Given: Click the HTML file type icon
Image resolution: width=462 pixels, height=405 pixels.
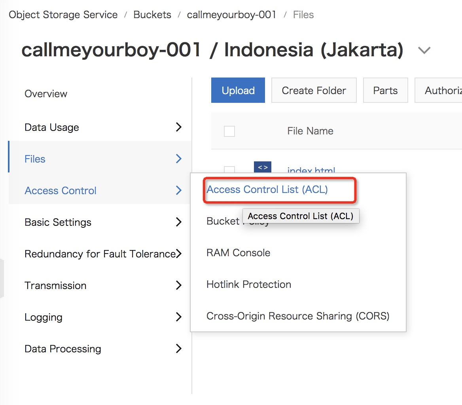Looking at the screenshot, I should 262,167.
